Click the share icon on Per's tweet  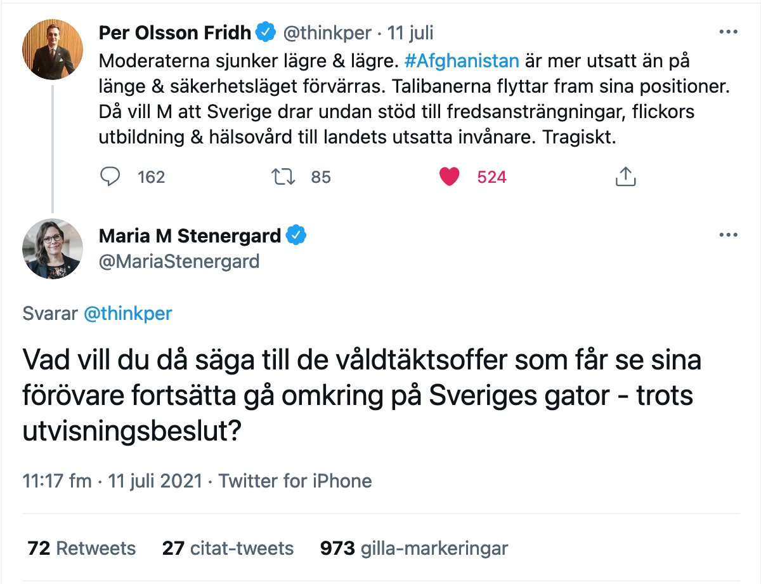point(625,176)
